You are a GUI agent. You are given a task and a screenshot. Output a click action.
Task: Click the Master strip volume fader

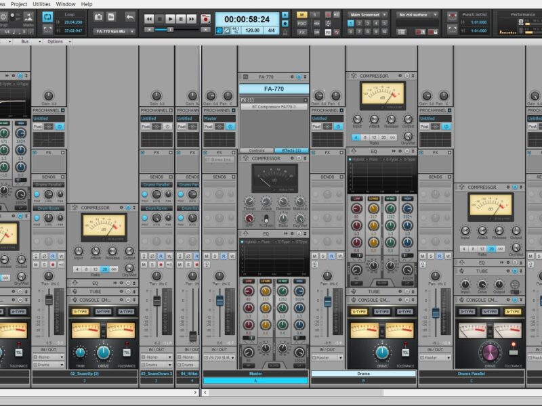point(220,300)
